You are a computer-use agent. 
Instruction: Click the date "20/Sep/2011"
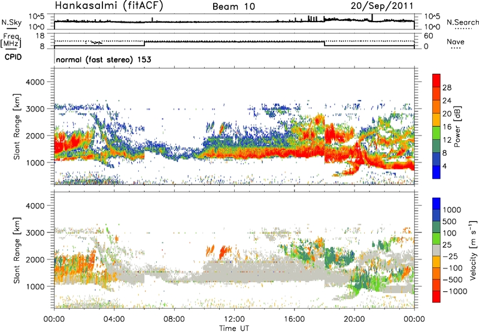pyautogui.click(x=382, y=5)
